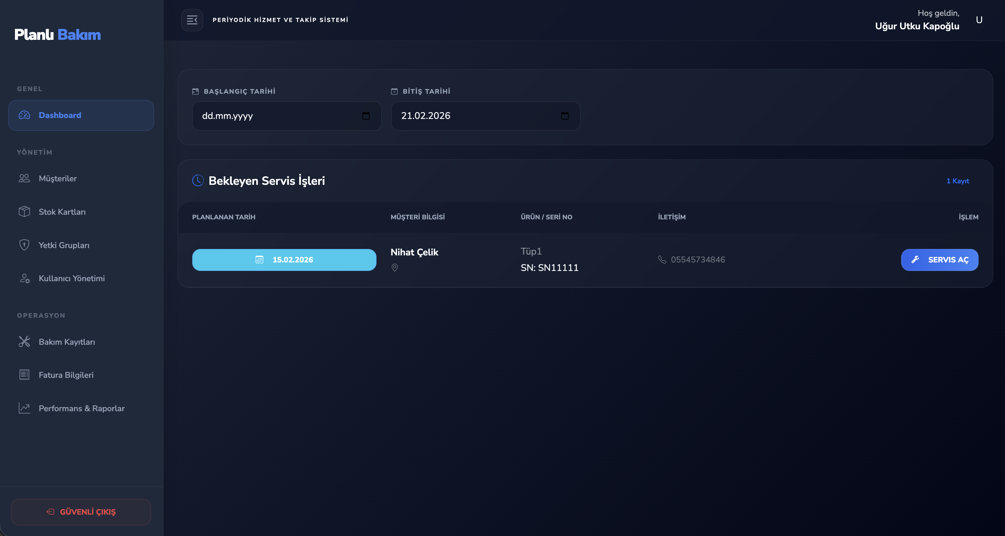Screen dimensions: 1005x536
Task: Click the Kullanıcı Yönetimi user-gear icon
Action: [24, 278]
